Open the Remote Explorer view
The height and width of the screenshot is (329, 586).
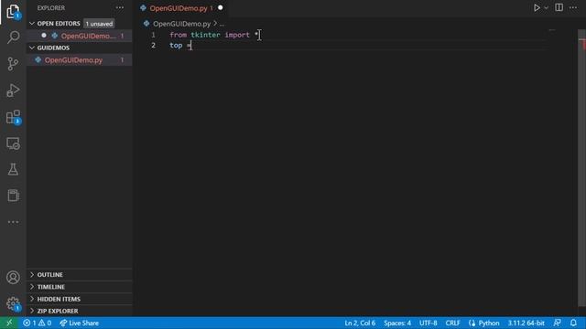[x=13, y=143]
